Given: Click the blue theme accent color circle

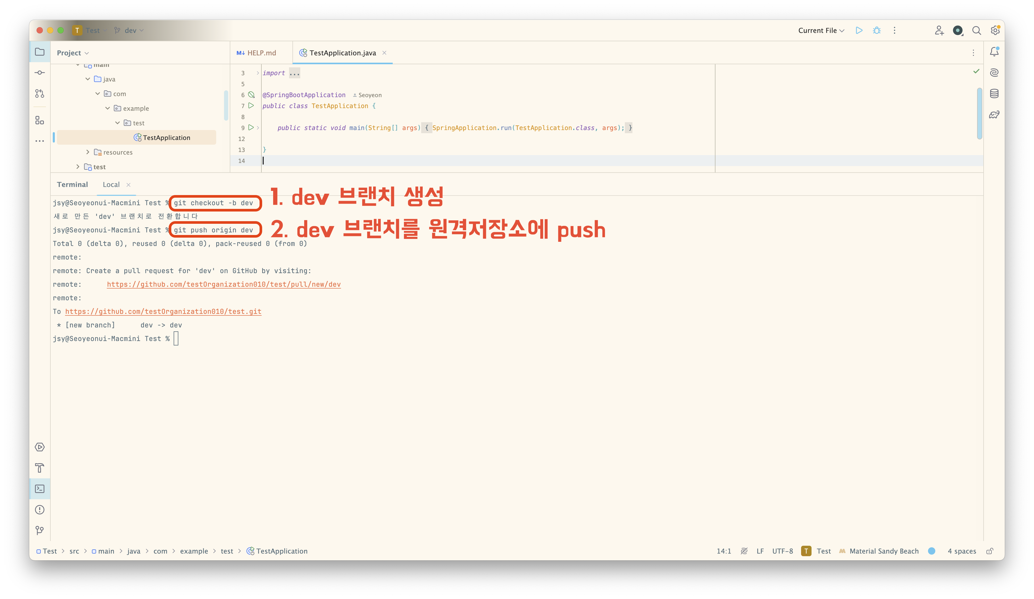Looking at the screenshot, I should coord(931,551).
